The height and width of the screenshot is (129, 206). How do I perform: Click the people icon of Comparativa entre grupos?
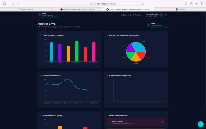click(x=107, y=76)
